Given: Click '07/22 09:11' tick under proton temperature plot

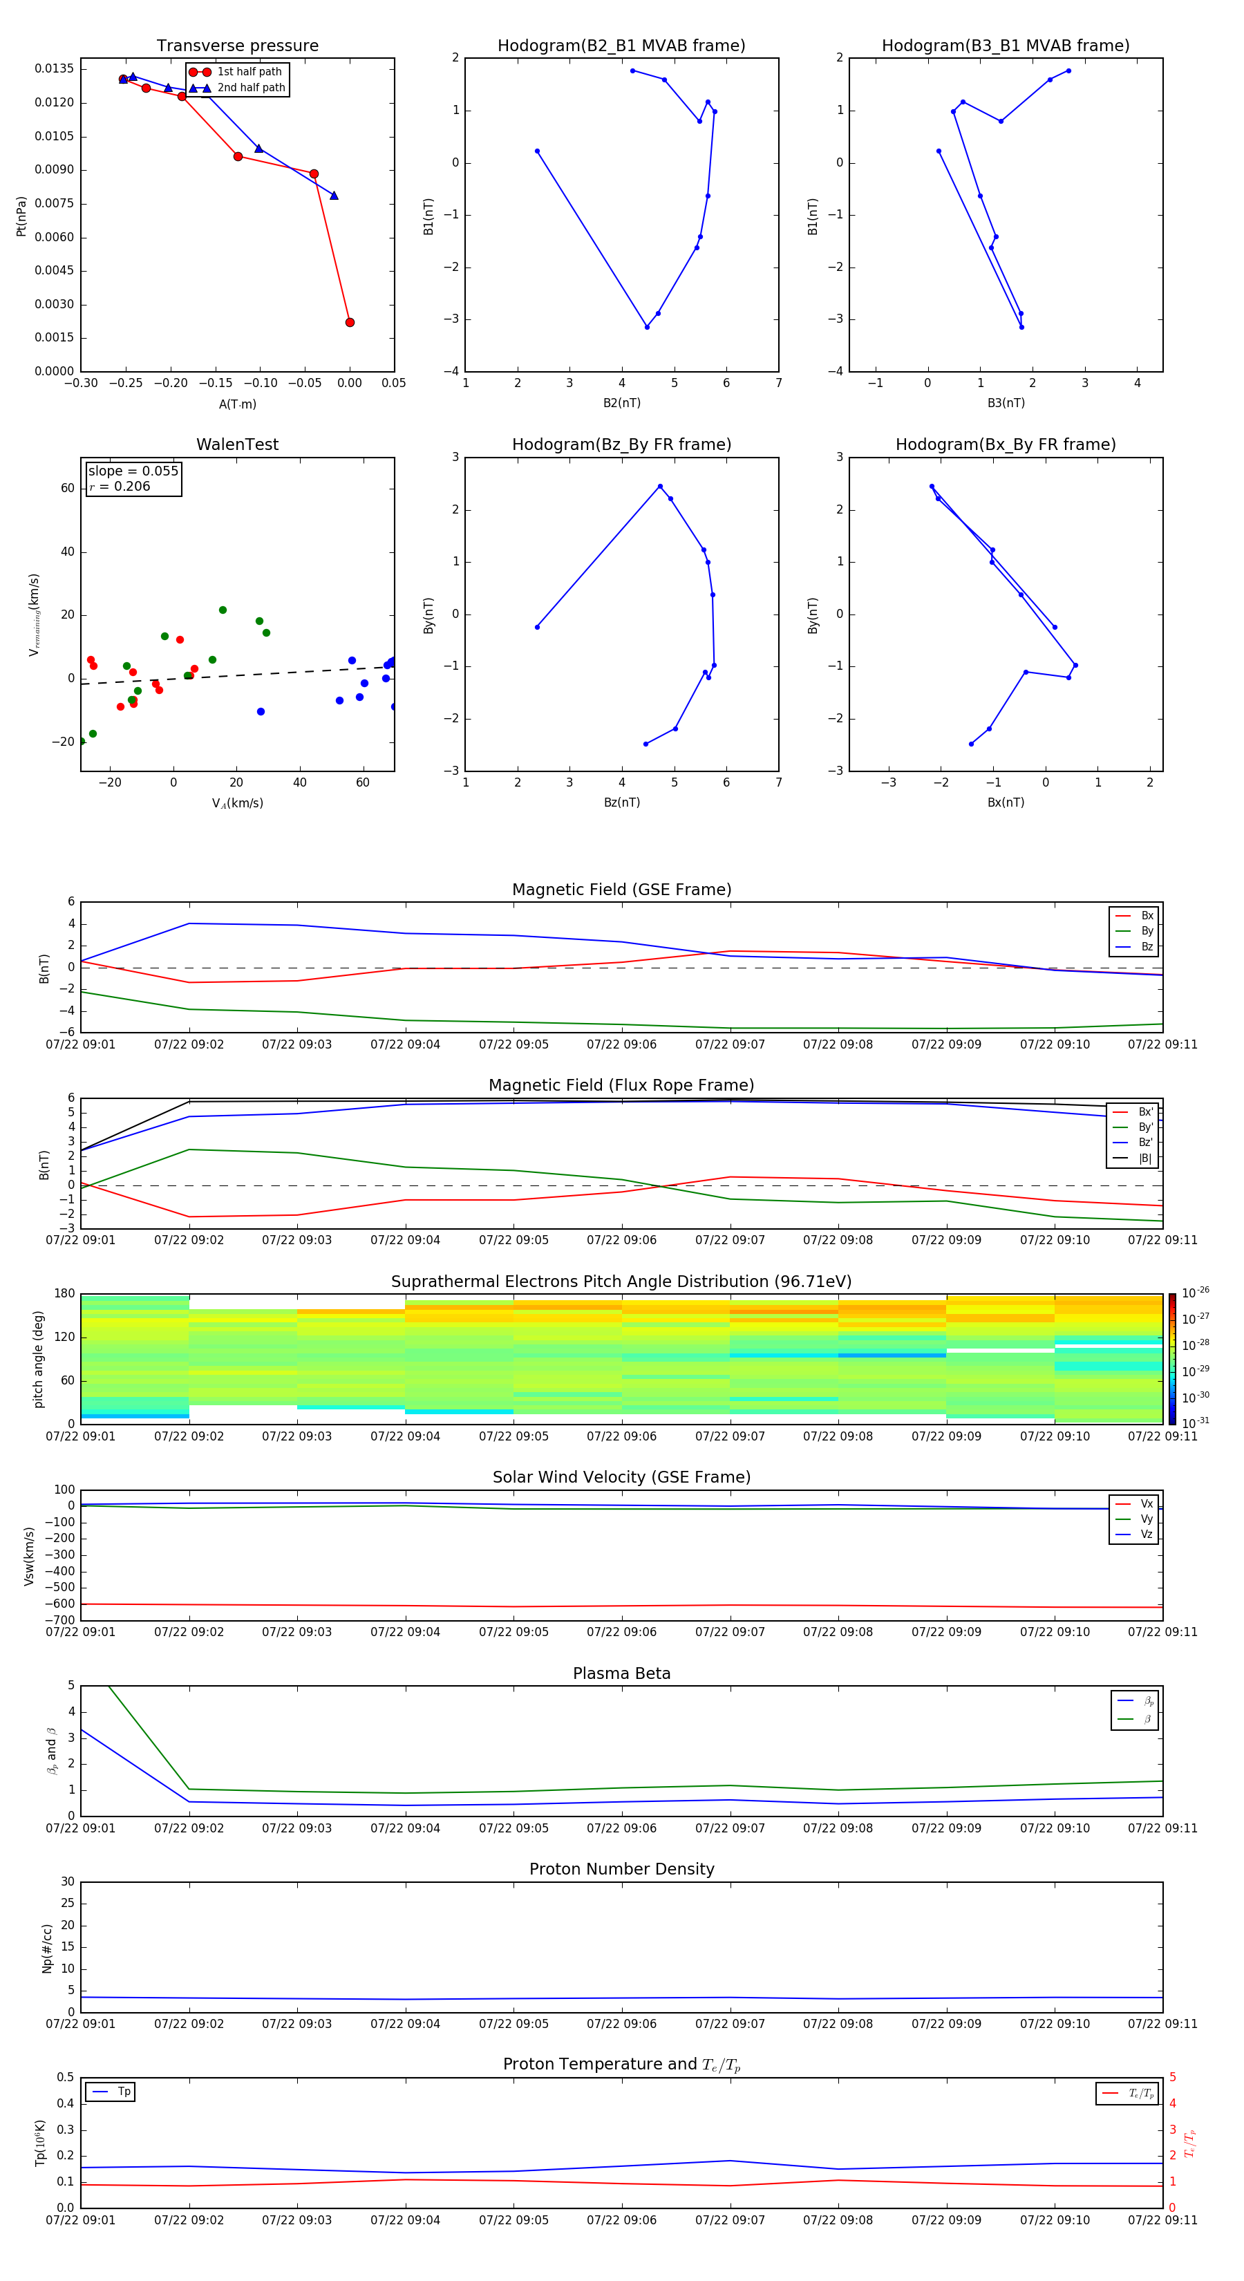Looking at the screenshot, I should click(1162, 2220).
